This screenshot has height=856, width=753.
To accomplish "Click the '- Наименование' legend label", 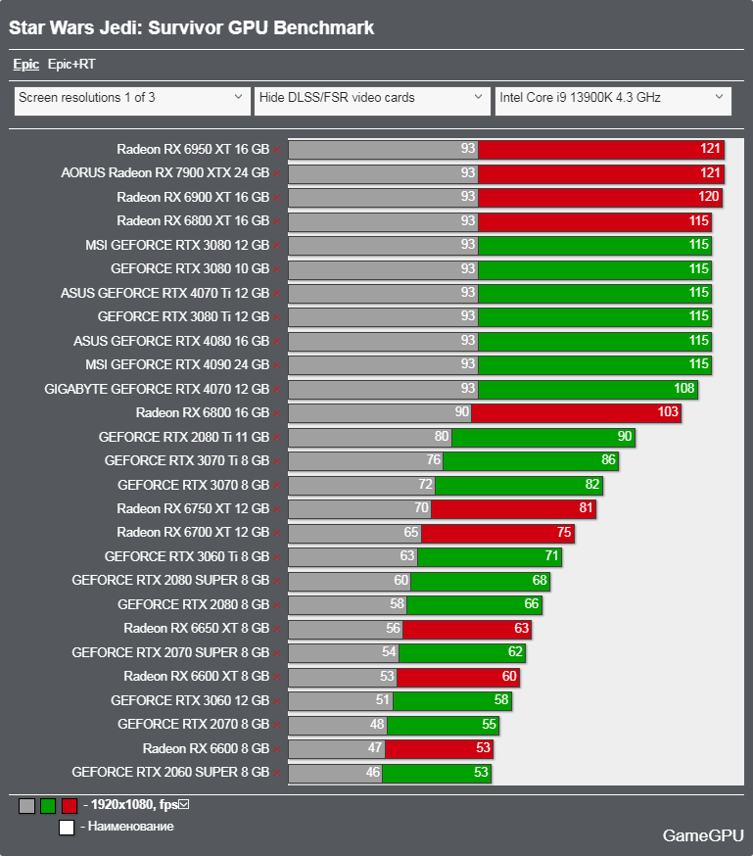I will click(127, 827).
